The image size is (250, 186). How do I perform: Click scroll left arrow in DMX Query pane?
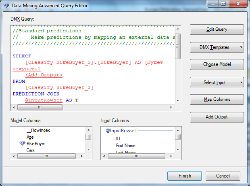14,107
